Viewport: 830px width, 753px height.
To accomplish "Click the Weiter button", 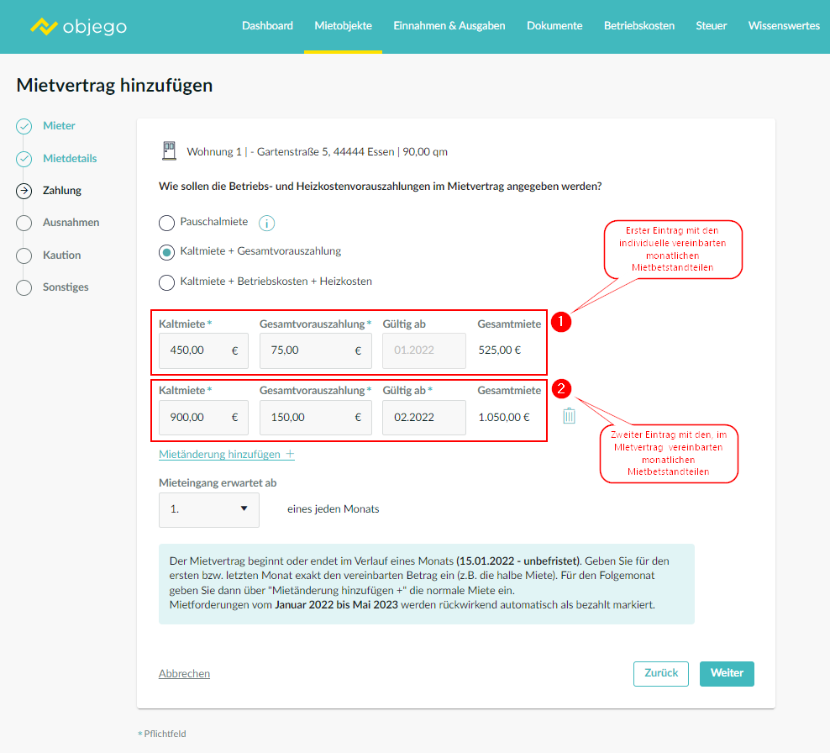I will click(727, 674).
